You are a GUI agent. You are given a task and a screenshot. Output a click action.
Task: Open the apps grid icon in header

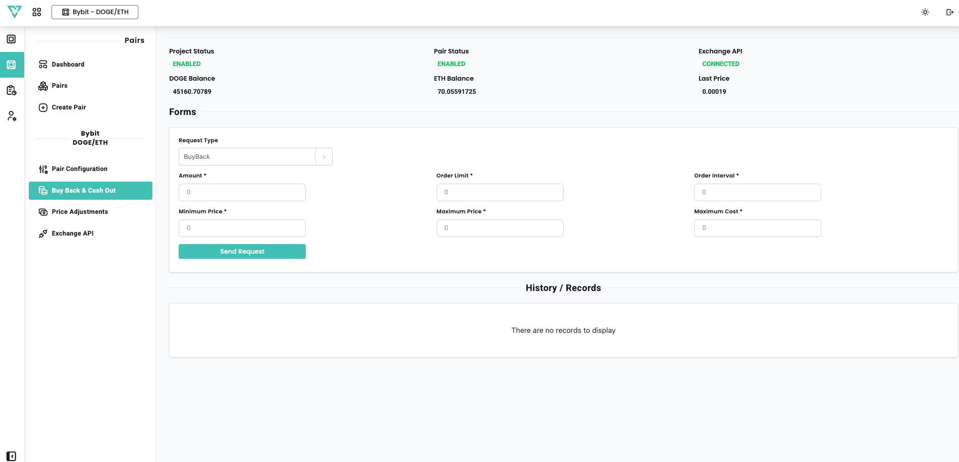(x=37, y=12)
